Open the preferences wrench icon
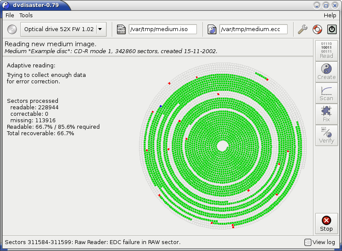 (303, 29)
